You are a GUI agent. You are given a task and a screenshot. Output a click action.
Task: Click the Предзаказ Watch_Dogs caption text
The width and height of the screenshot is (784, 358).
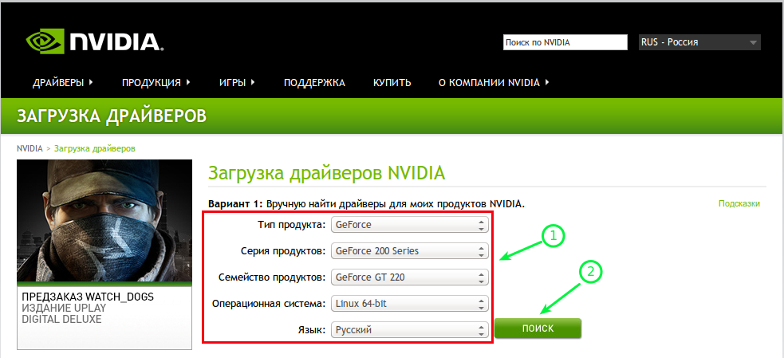point(88,297)
